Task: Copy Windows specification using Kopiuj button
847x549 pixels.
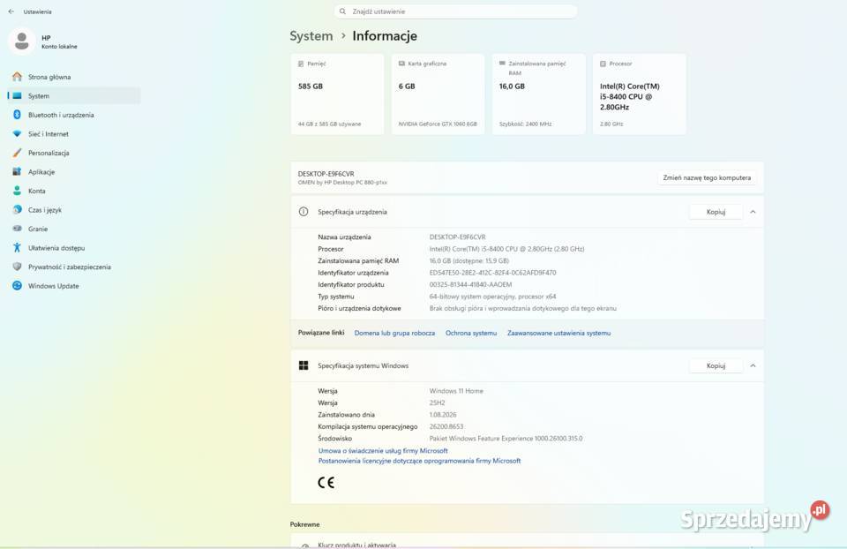Action: point(716,365)
